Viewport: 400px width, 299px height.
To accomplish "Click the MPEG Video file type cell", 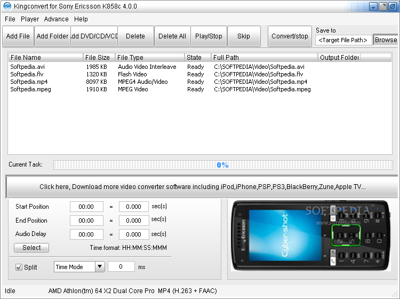I will (133, 89).
